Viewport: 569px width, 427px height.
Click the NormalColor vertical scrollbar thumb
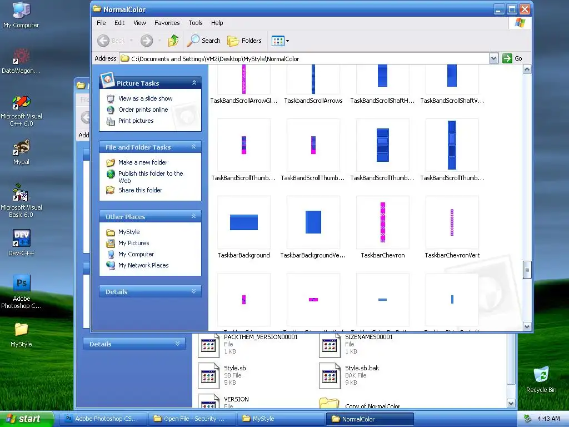pos(527,270)
